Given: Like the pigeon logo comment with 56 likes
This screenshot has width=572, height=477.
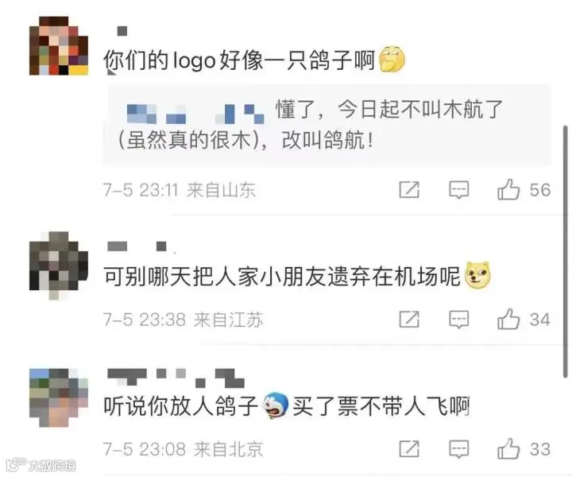Looking at the screenshot, I should click(x=508, y=189).
